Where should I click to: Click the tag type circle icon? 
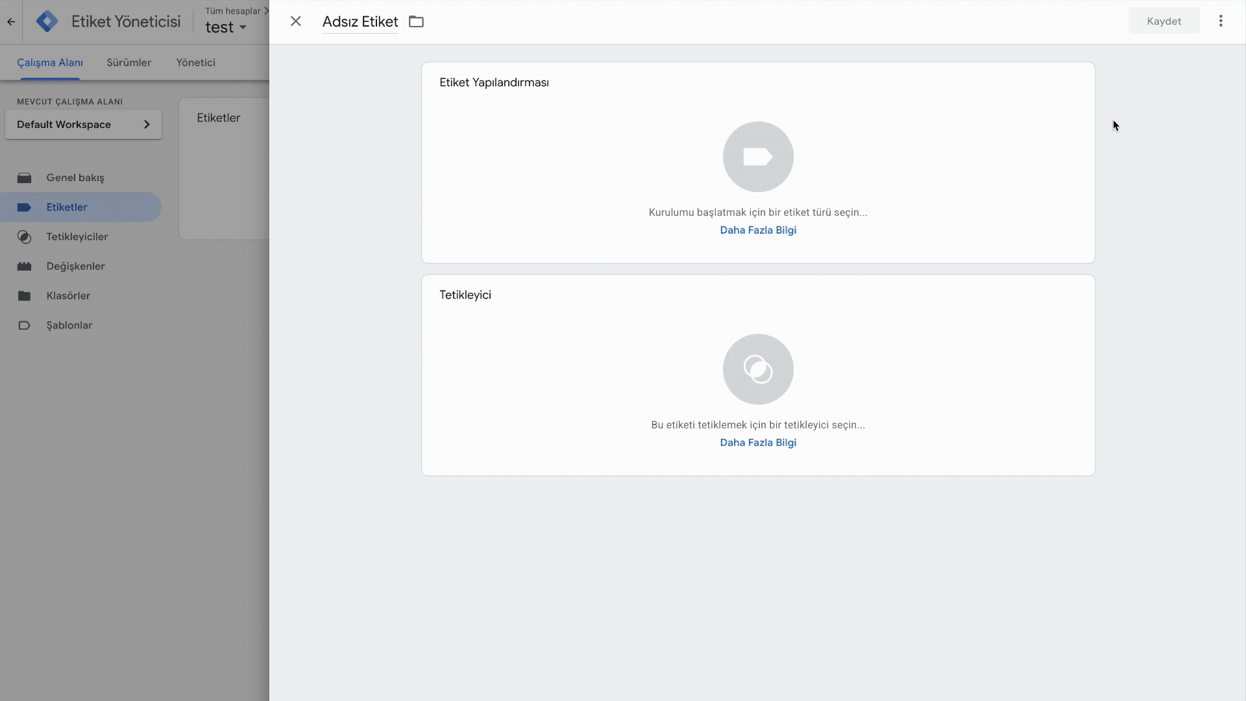click(x=758, y=156)
